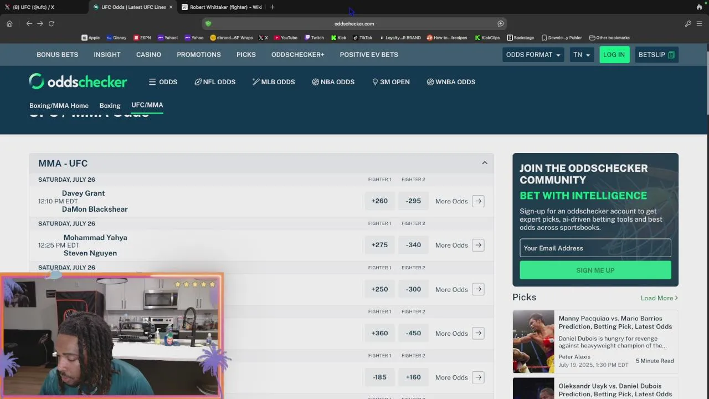This screenshot has height=399, width=709.
Task: Open the PICKS menu item
Action: 246,55
